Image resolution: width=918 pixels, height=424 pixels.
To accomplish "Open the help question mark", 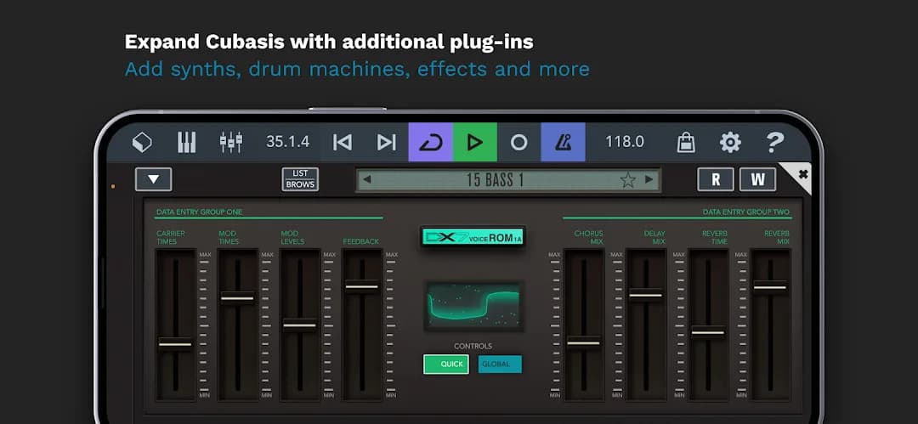I will point(774,142).
